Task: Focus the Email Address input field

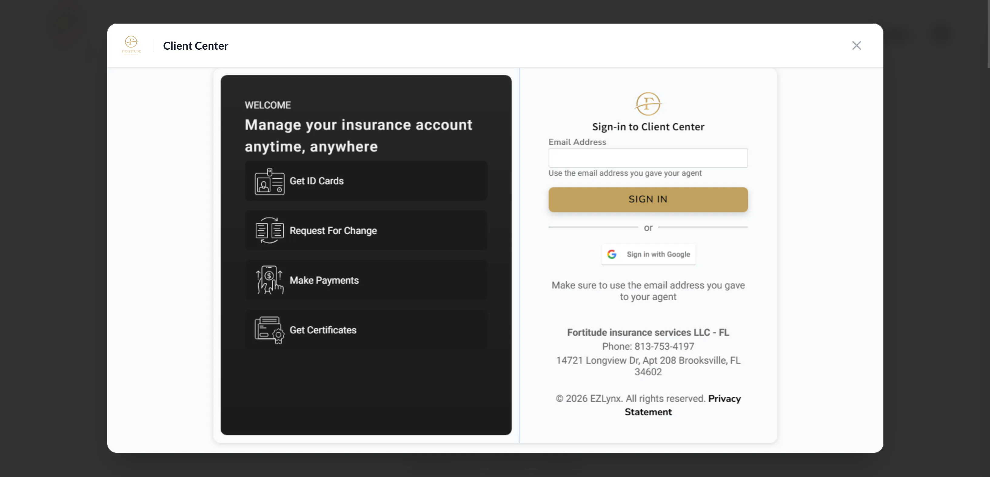Action: (648, 158)
